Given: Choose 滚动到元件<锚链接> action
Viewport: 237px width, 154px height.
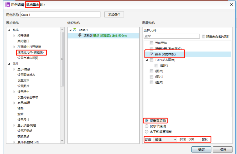Looking at the screenshot, I should click(x=31, y=53).
